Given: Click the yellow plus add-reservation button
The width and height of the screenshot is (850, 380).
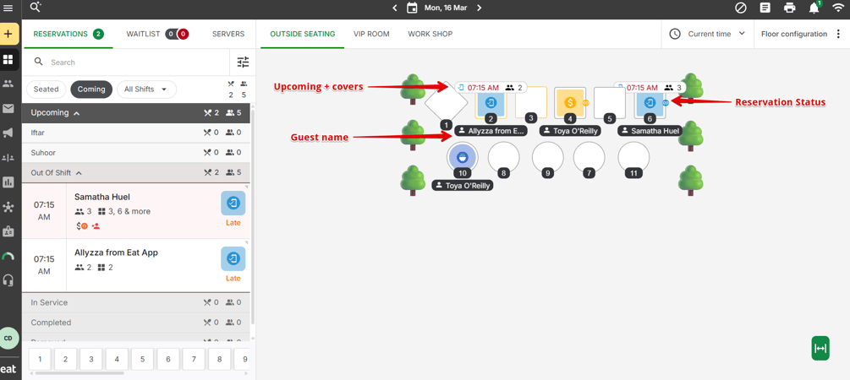Looking at the screenshot, I should point(8,34).
